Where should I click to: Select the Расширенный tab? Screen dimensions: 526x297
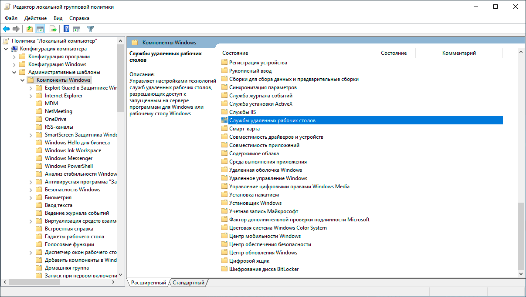click(148, 283)
